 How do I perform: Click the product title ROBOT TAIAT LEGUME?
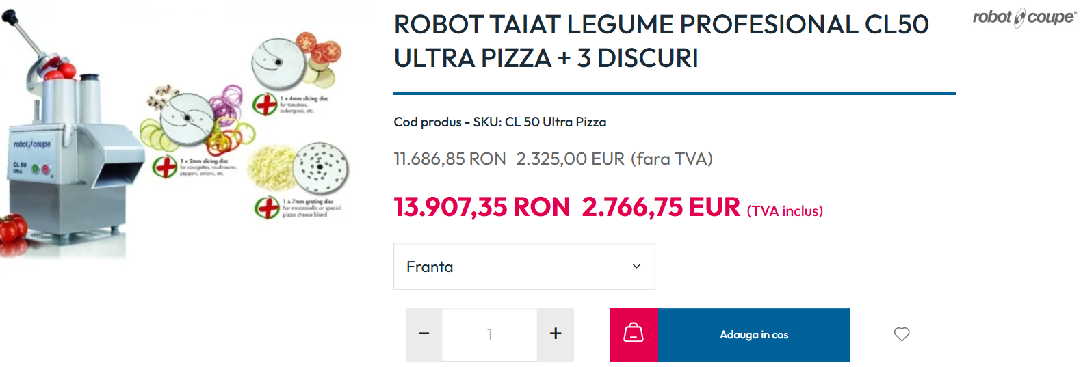click(x=661, y=41)
